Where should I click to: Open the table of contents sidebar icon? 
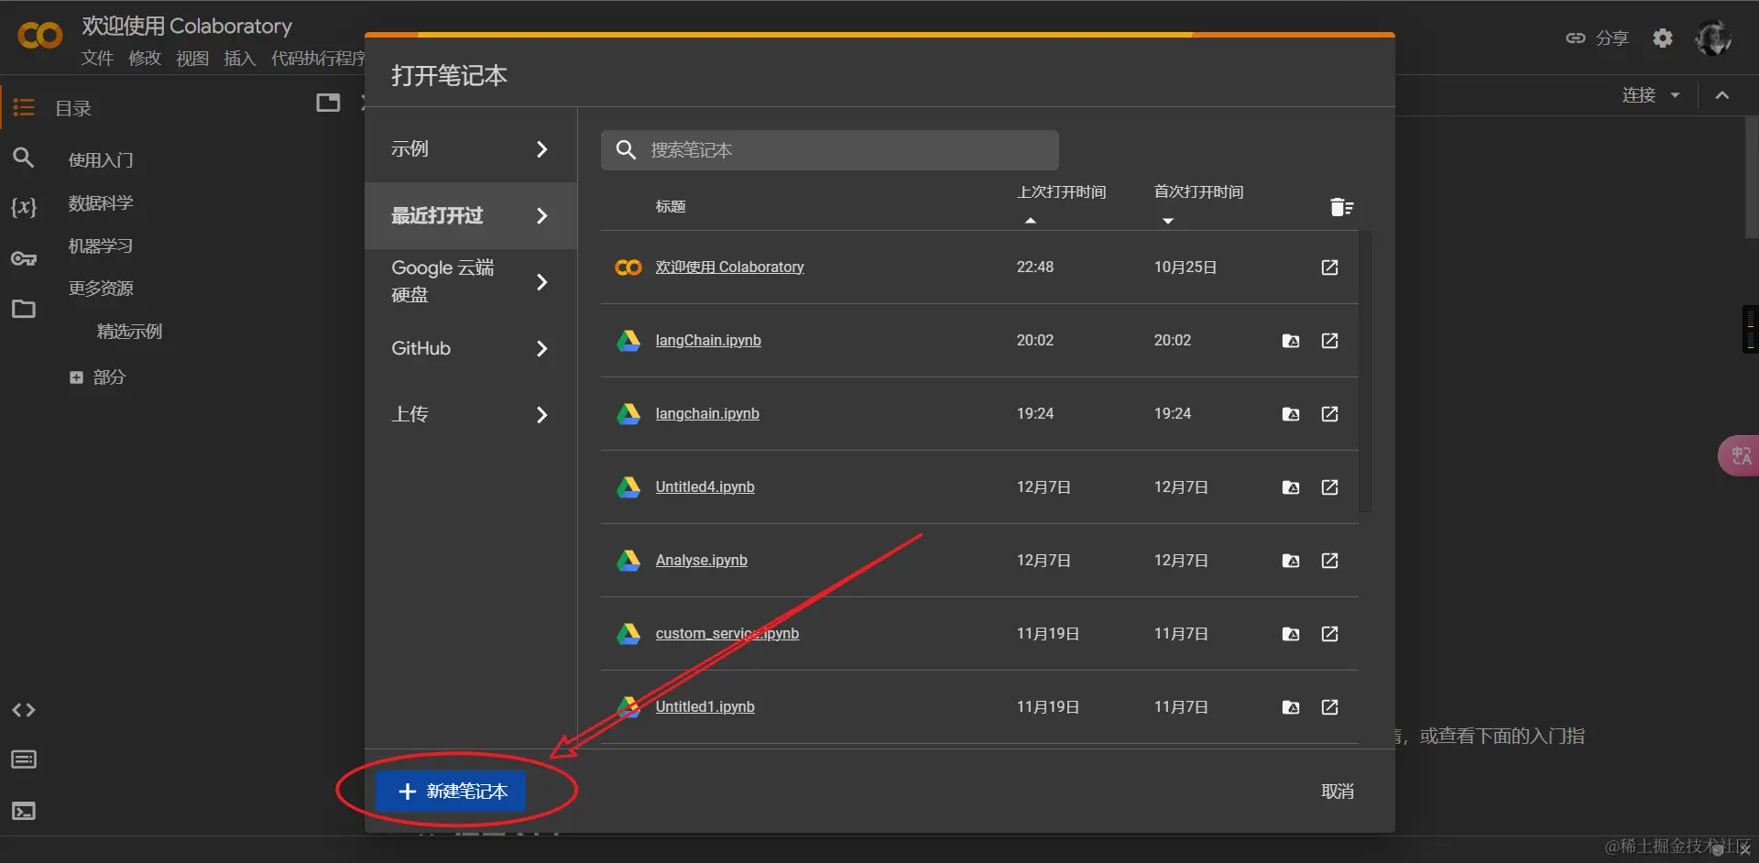coord(24,108)
